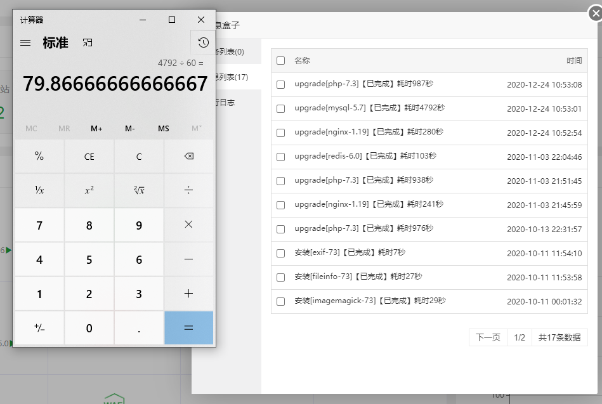Click the expression 4792 ÷ 60 =

click(x=180, y=63)
